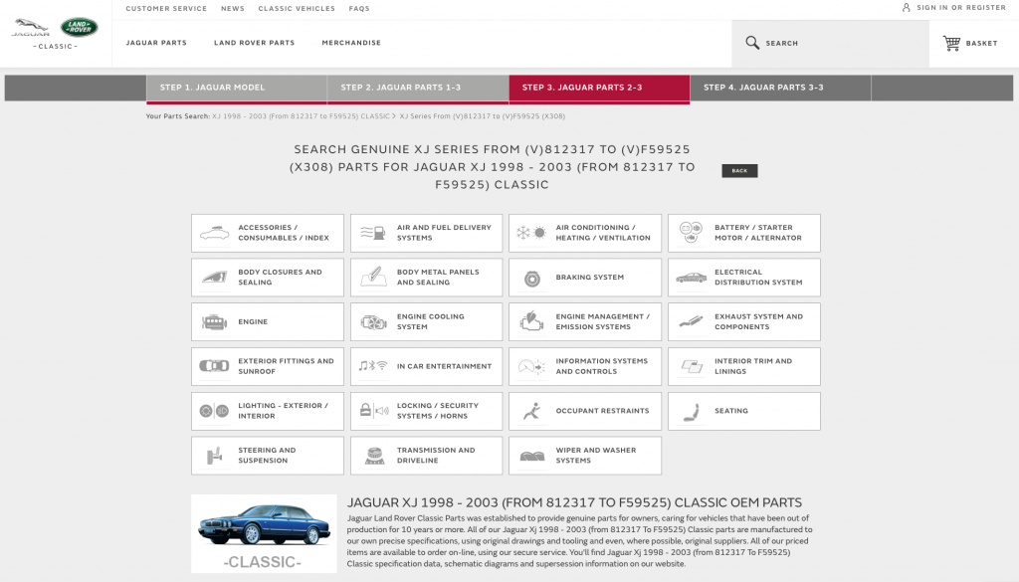Select Braking System label text
The width and height of the screenshot is (1019, 582).
[589, 278]
